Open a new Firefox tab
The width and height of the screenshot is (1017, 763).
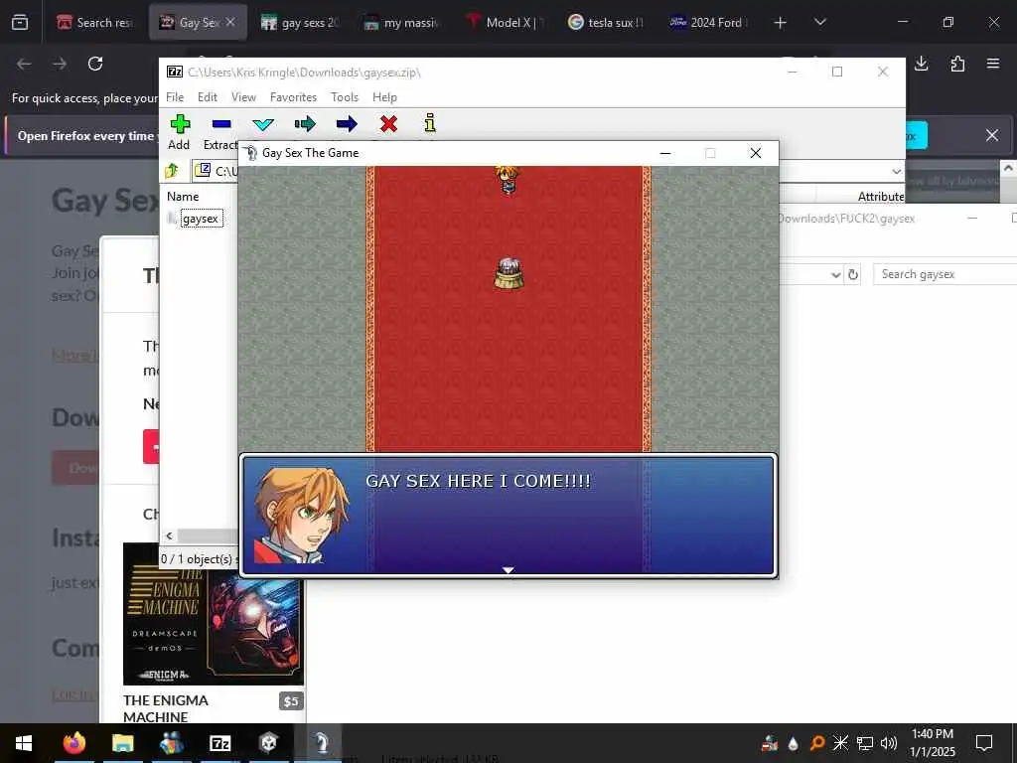pyautogui.click(x=781, y=23)
